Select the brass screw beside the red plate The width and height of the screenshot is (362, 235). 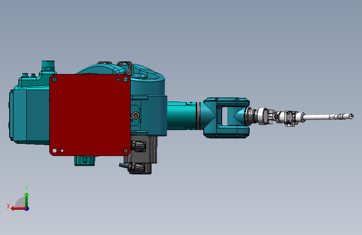pyautogui.click(x=136, y=115)
